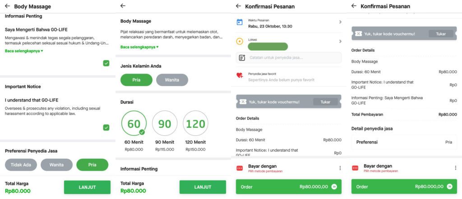The height and width of the screenshot is (199, 462).
Task: Tap back arrow on the Durasi selection screen
Action: (x=123, y=6)
